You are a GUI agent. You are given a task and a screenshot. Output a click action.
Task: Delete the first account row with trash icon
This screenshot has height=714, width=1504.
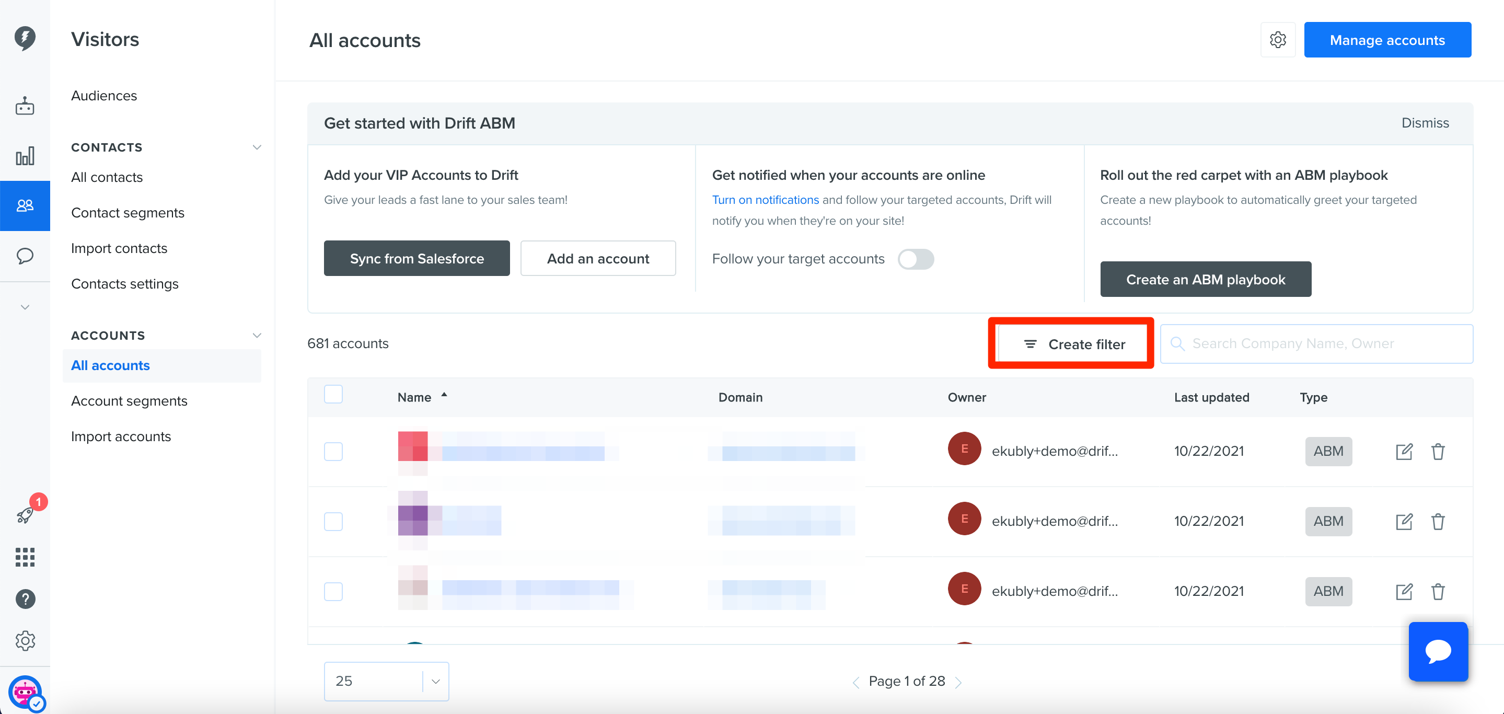(1438, 451)
